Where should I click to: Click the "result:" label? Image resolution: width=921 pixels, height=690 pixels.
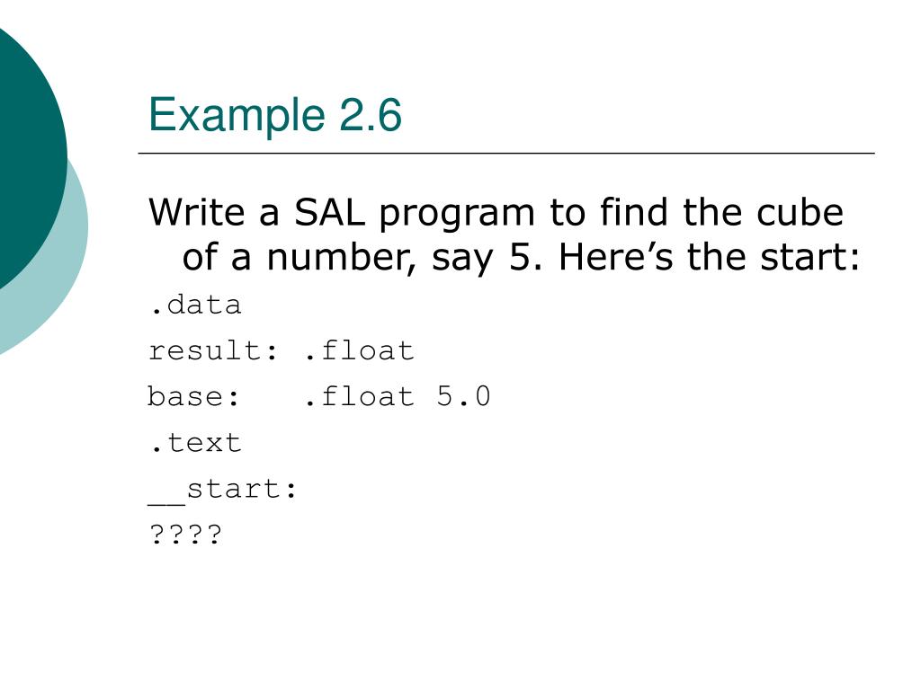(212, 351)
